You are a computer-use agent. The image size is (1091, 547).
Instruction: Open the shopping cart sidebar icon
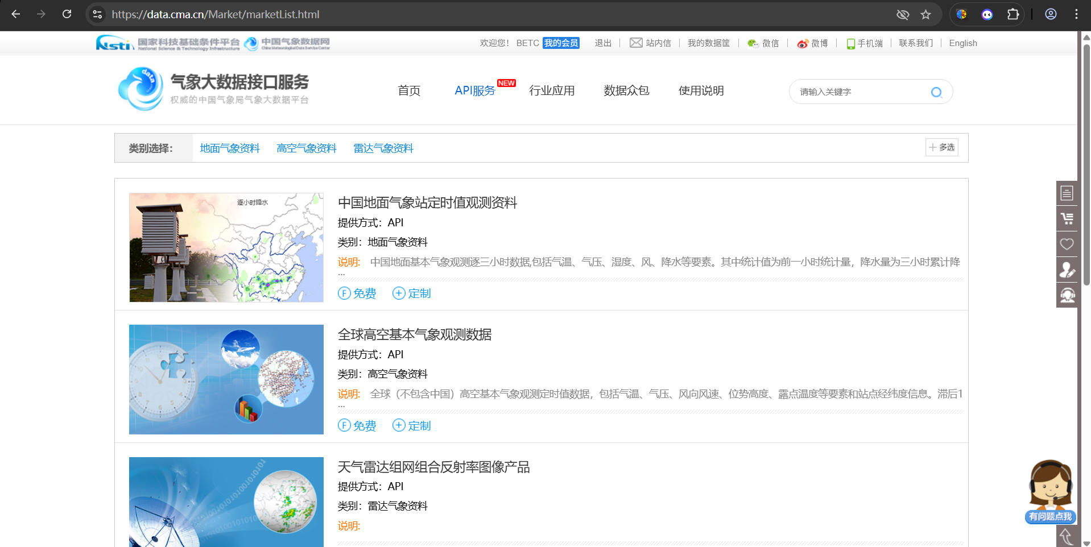pyautogui.click(x=1067, y=219)
